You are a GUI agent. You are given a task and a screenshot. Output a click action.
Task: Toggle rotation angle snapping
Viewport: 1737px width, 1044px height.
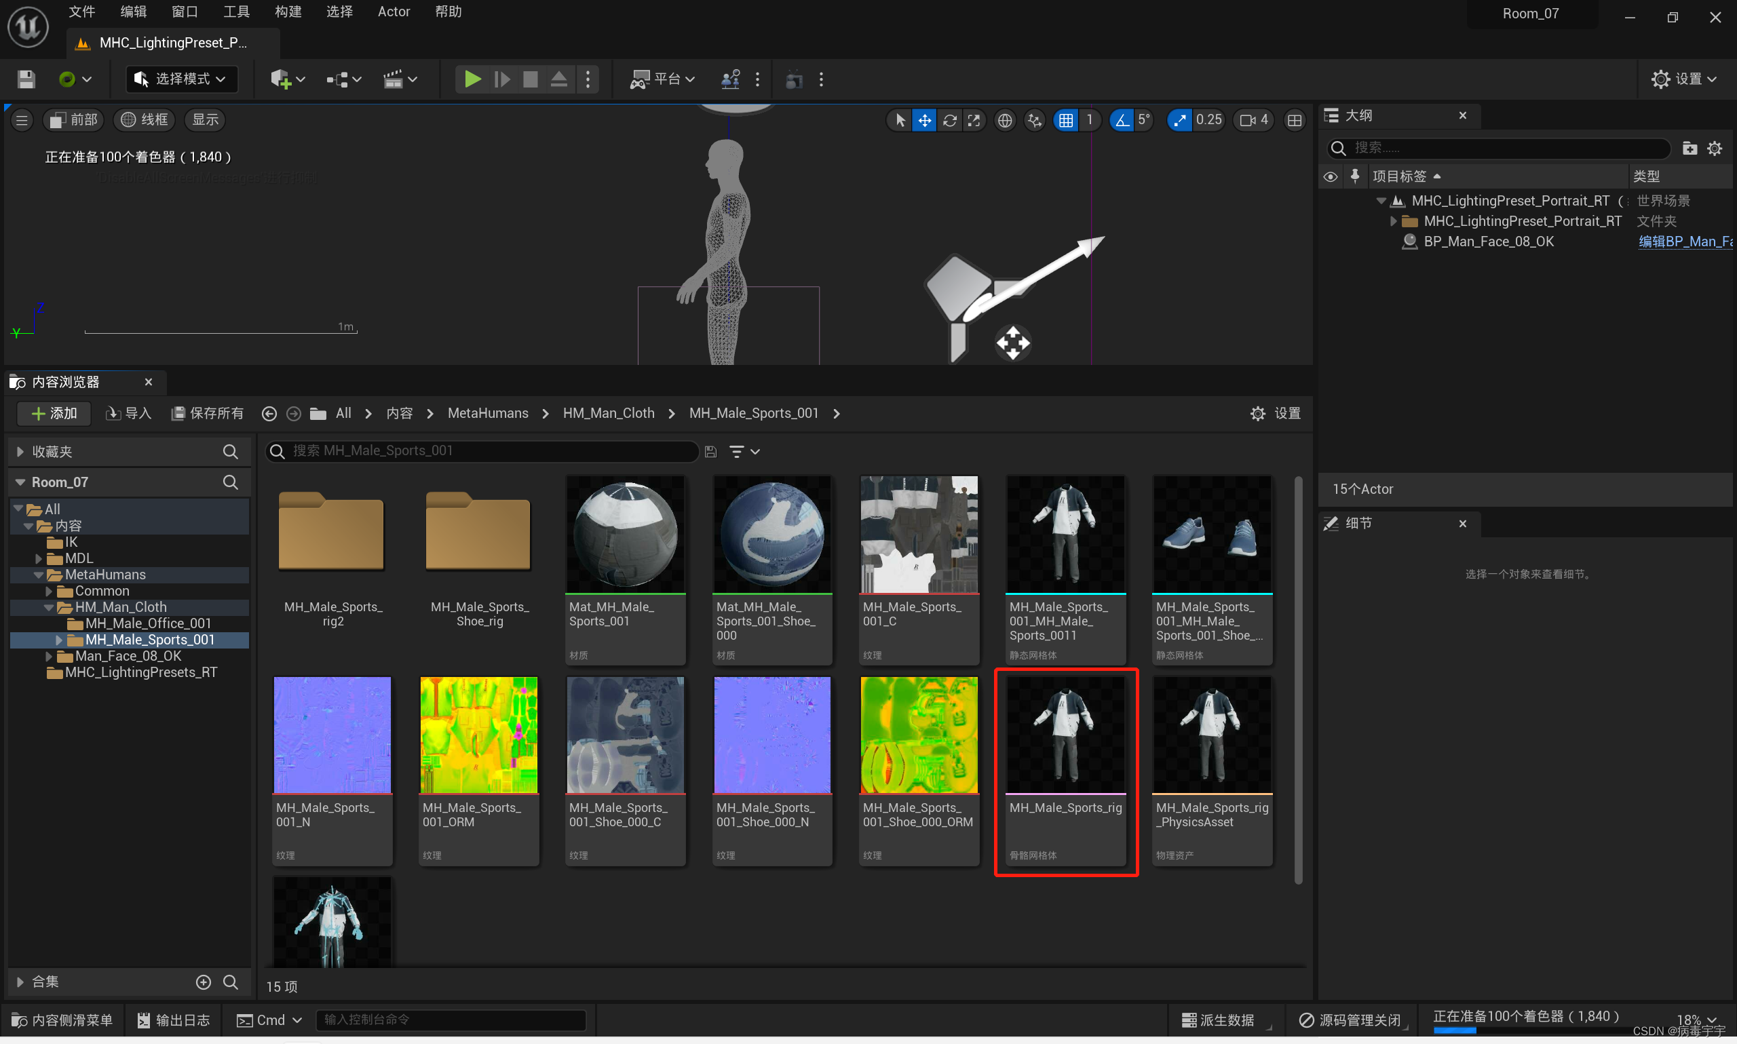click(x=1122, y=120)
